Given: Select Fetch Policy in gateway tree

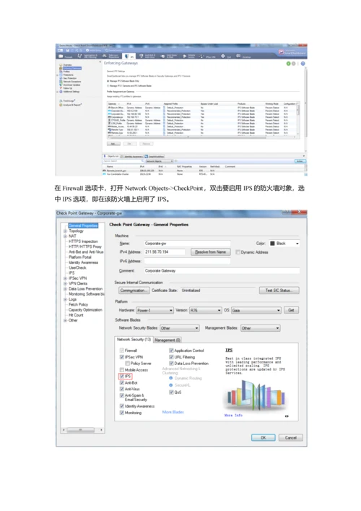Looking at the screenshot, I should tap(78, 304).
